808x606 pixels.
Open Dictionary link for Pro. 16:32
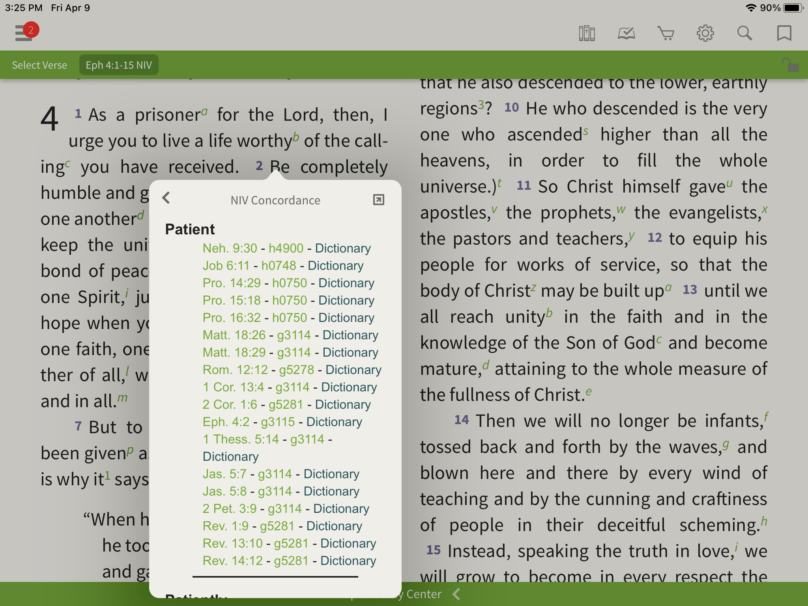pos(346,318)
